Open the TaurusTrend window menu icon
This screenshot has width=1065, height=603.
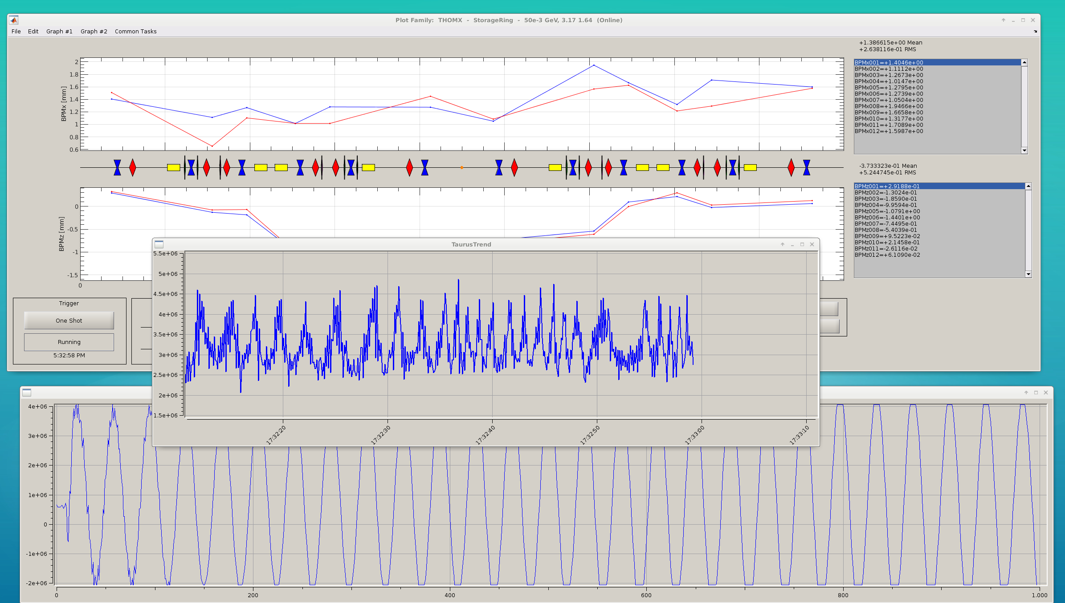click(x=159, y=244)
